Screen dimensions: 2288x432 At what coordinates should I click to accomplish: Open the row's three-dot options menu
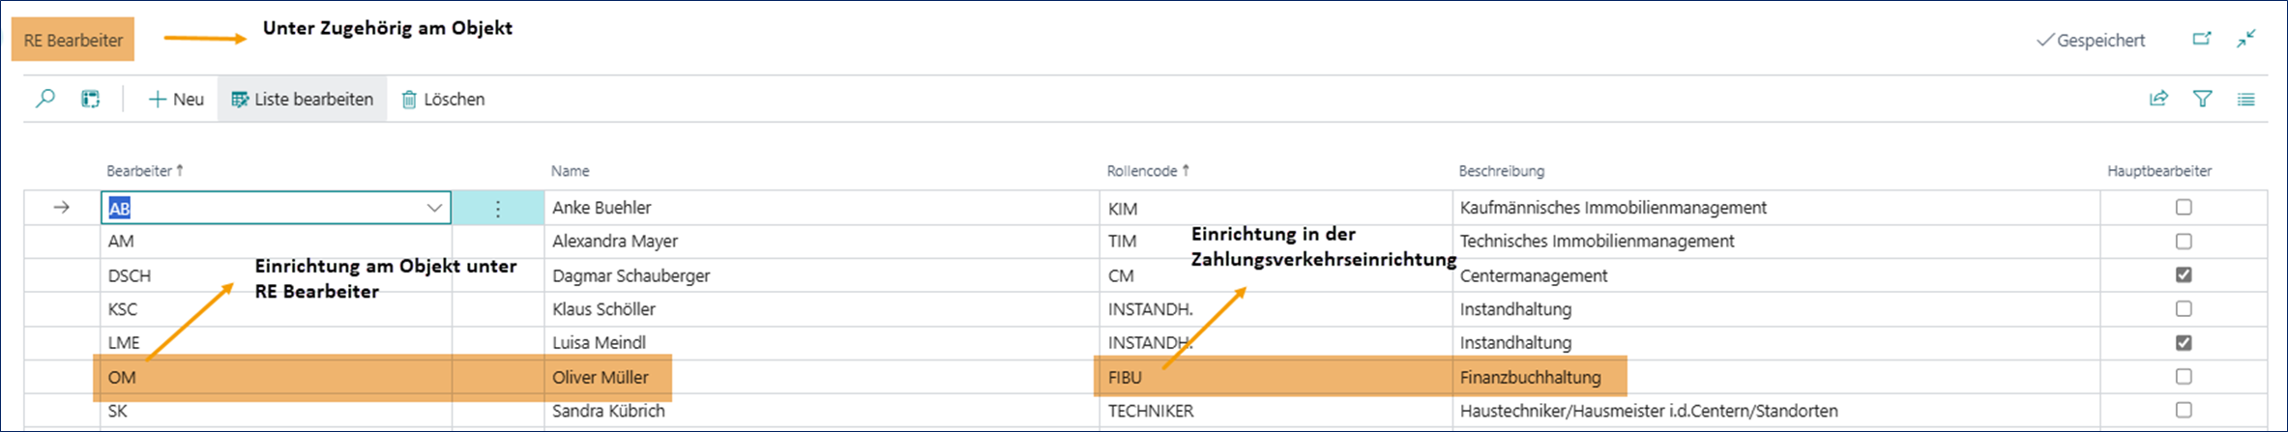(x=498, y=208)
